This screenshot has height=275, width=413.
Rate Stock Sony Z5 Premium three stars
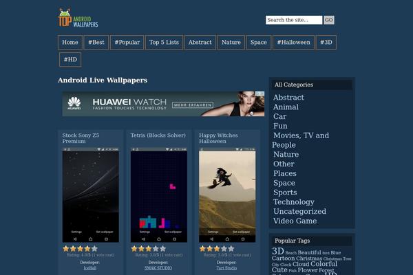[x=81, y=248]
